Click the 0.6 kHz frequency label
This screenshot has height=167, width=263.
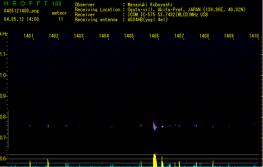pos(3,159)
